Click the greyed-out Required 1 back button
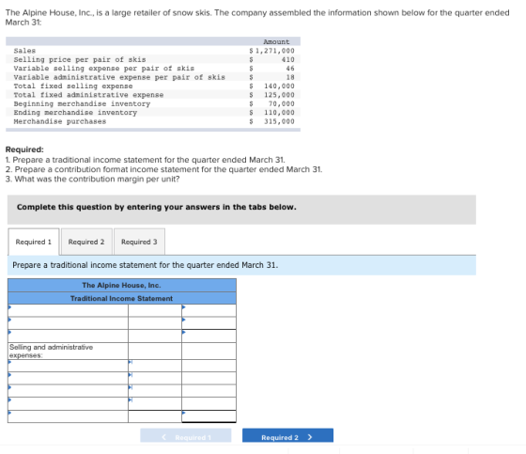The height and width of the screenshot is (454, 526). [186, 437]
